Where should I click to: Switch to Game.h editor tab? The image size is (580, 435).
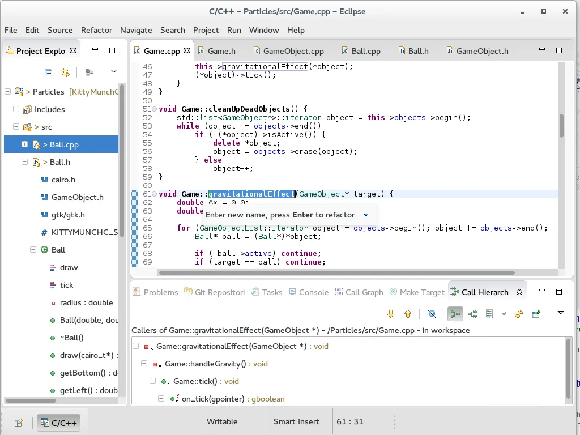(x=217, y=51)
